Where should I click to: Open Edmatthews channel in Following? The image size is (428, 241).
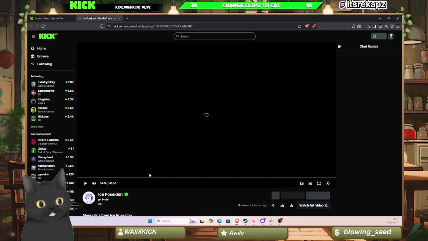coord(52,92)
